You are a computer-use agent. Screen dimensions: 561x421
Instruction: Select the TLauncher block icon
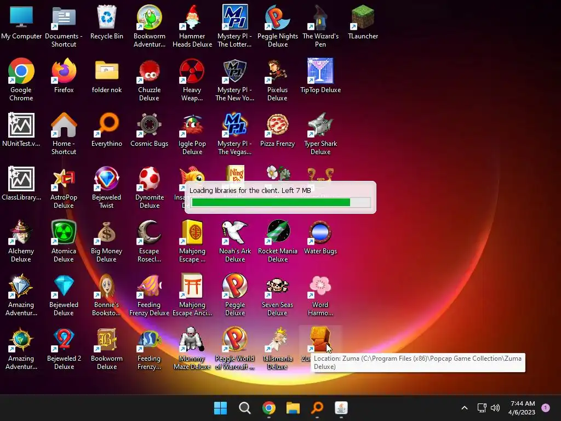pos(363,17)
